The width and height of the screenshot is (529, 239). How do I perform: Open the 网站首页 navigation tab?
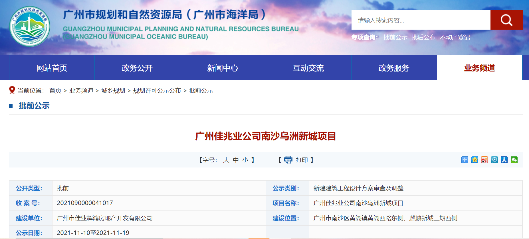(52, 68)
